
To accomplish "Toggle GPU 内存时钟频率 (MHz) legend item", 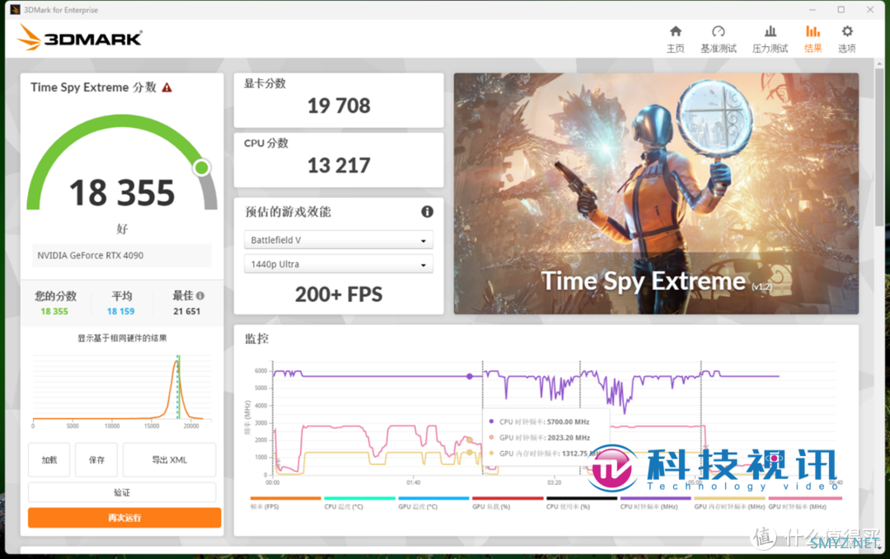I will (729, 503).
